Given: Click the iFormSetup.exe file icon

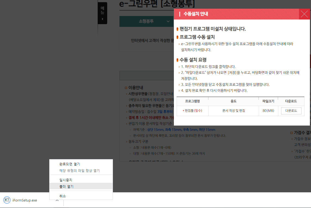Looking at the screenshot, I should 7,200.
